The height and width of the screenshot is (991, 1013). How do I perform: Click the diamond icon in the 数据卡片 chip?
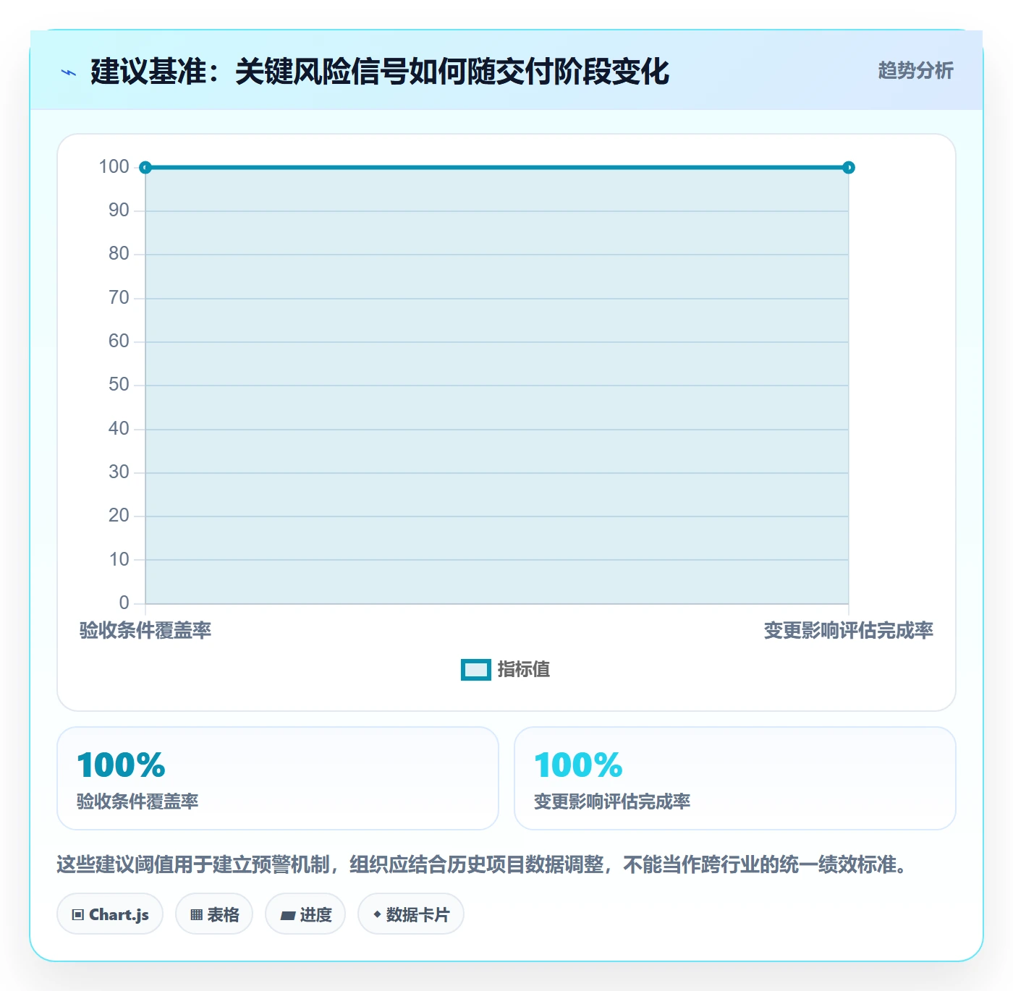tap(377, 914)
